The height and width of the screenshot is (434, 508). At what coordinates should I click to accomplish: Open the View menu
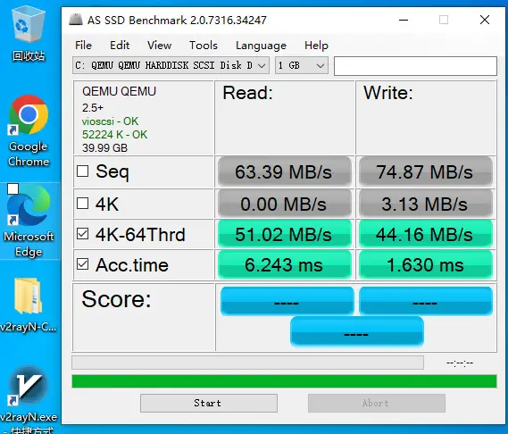coord(159,46)
